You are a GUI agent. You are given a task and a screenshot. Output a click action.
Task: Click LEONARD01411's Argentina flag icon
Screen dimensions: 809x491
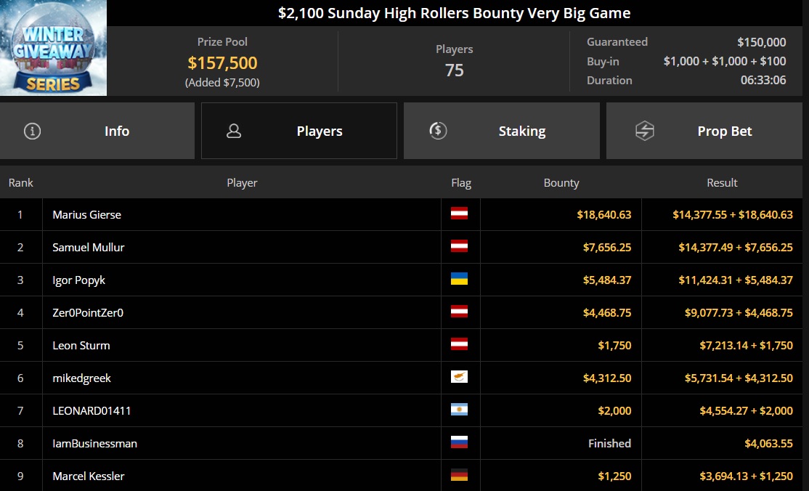click(x=459, y=410)
